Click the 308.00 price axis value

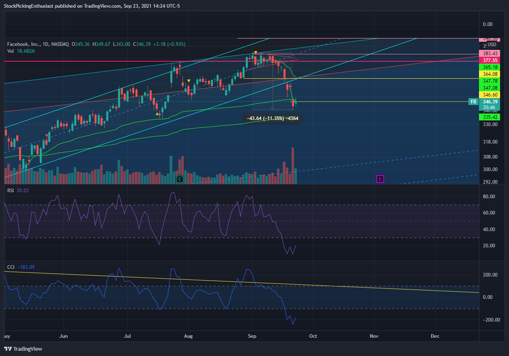coord(490,157)
